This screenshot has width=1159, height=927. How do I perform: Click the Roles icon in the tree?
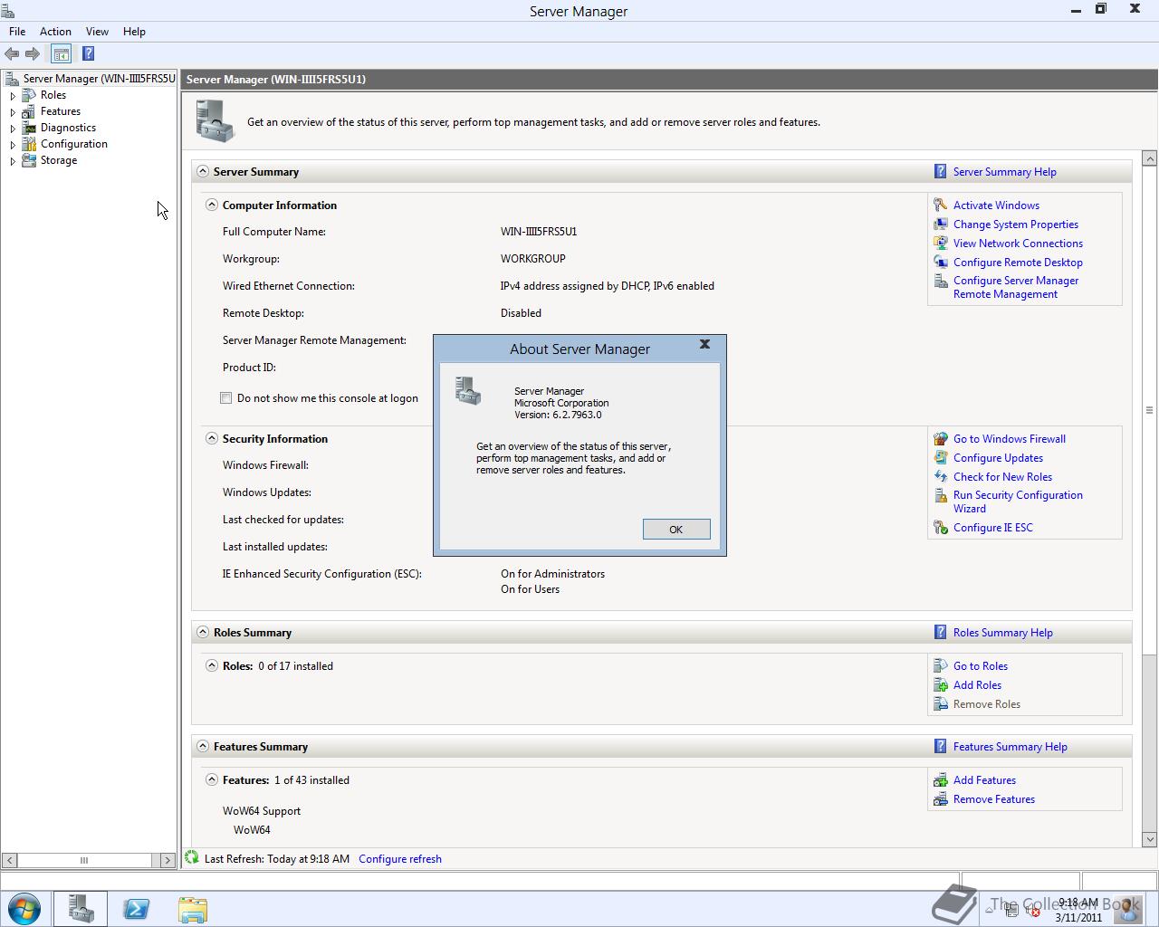pos(29,95)
